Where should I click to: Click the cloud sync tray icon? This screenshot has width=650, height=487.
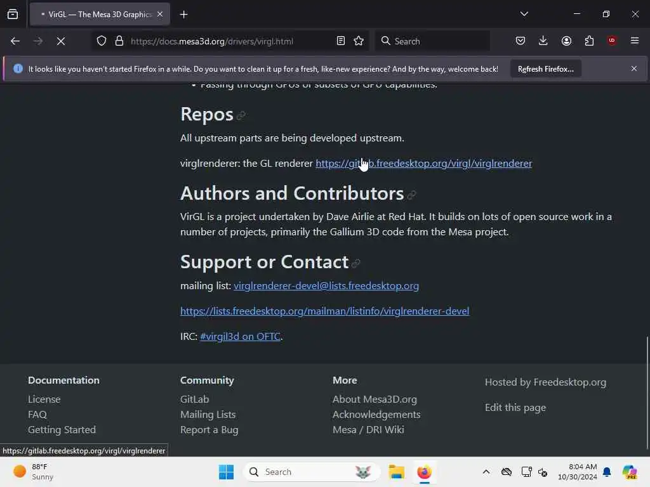pyautogui.click(x=506, y=472)
